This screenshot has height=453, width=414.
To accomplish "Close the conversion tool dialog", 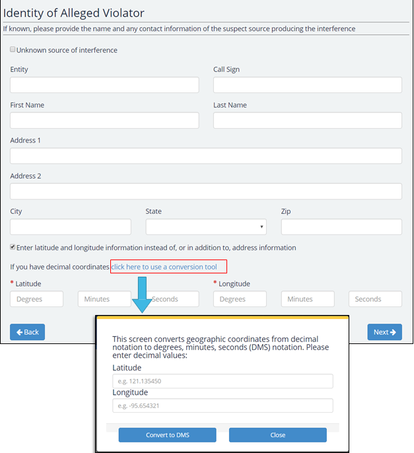I will click(x=277, y=435).
